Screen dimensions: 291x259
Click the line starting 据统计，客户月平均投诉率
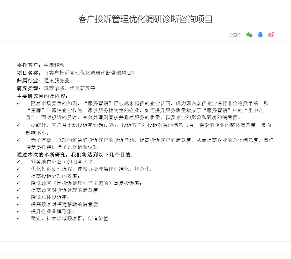click(151, 125)
